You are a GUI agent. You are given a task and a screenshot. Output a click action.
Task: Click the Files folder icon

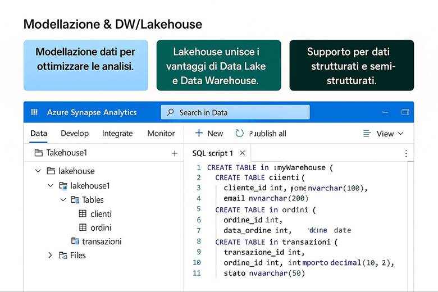click(63, 255)
